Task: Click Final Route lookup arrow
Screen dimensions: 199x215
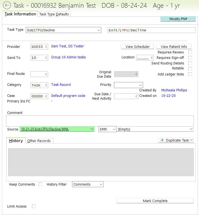Action: point(46,74)
